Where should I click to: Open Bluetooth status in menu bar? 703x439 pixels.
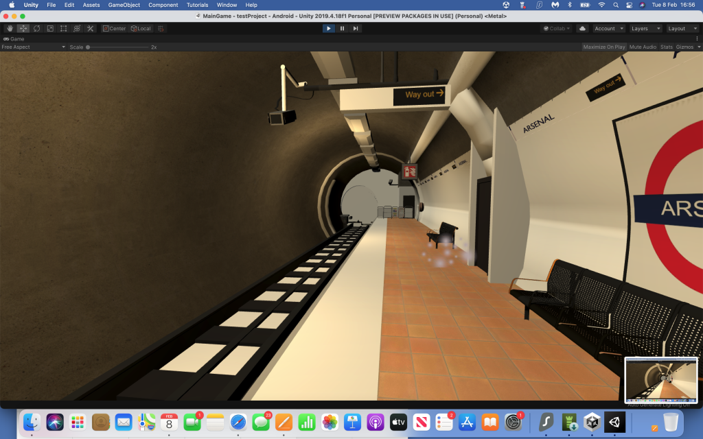(x=570, y=5)
